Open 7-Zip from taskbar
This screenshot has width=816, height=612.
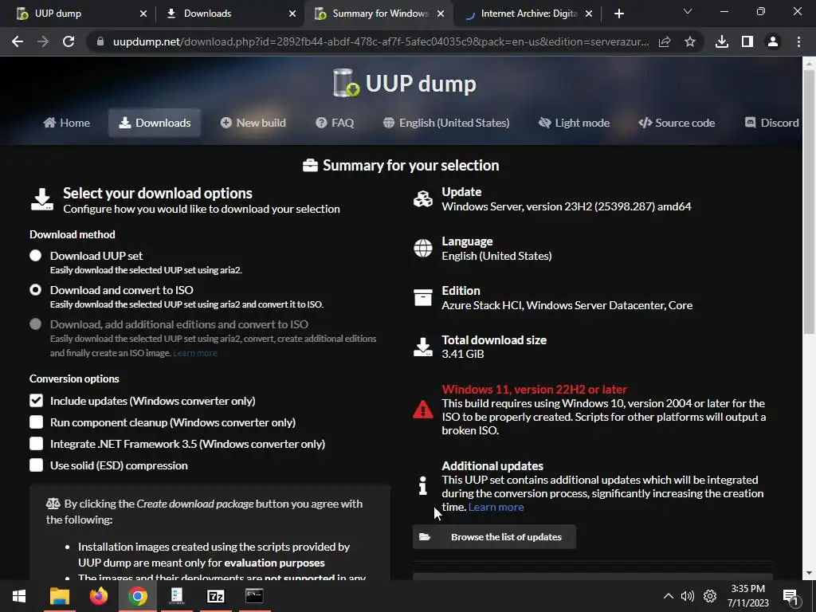click(x=215, y=596)
